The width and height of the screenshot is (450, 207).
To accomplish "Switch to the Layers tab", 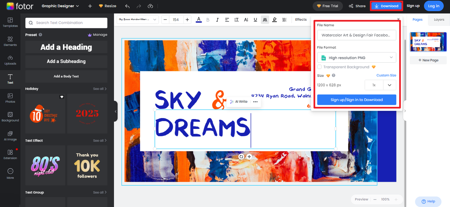I will point(439,20).
